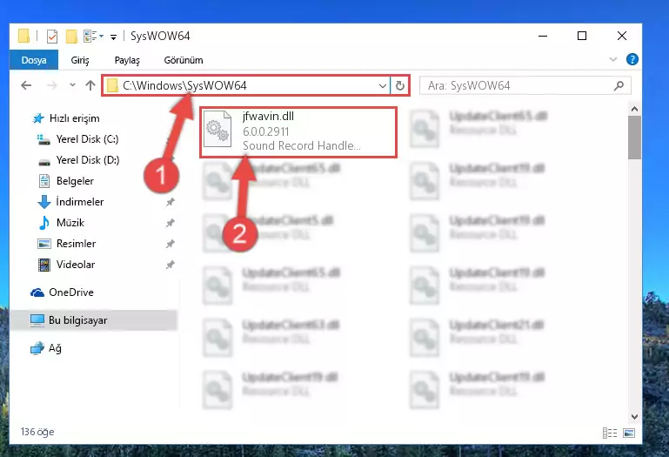Viewport: 669px width, 457px height.
Task: Click the pin icon next to Müzik
Action: pos(171,223)
